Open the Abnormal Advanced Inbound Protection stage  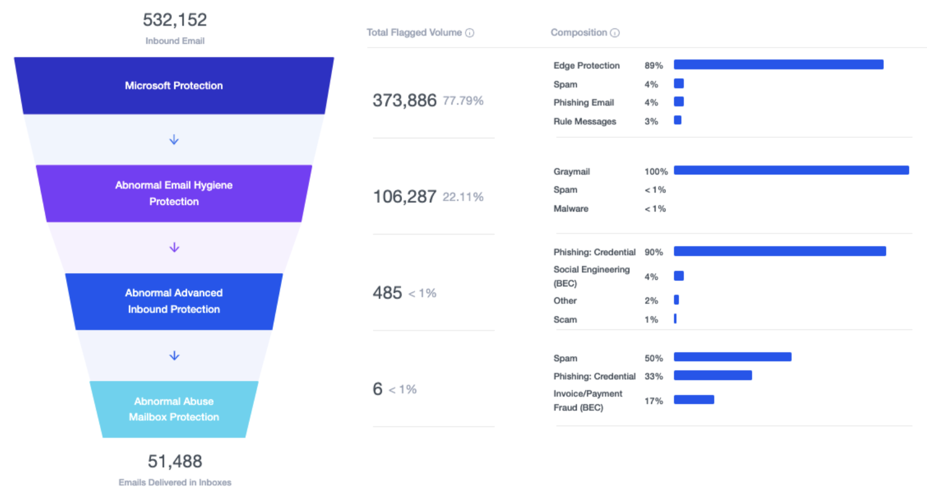174,301
